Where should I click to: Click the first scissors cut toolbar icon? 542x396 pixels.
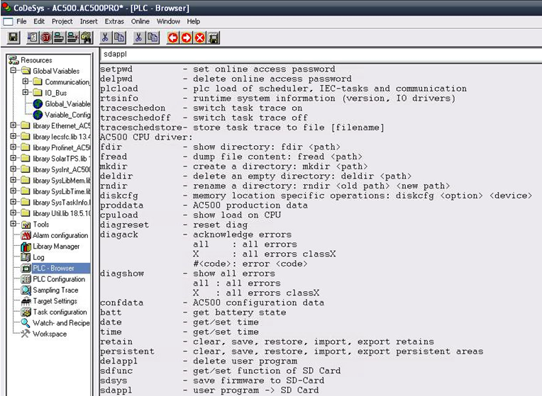pyautogui.click(x=105, y=38)
